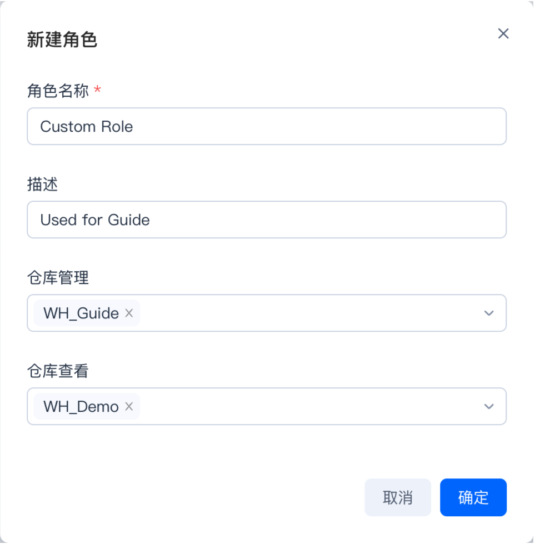Click the 新建角色 dialog title
This screenshot has width=535, height=544.
[62, 40]
